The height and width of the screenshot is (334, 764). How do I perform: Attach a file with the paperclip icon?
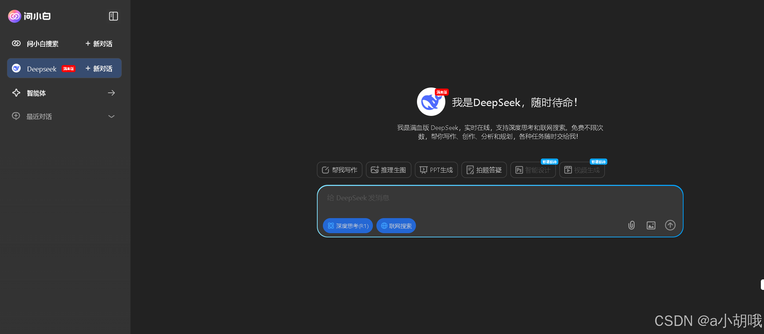pyautogui.click(x=631, y=225)
